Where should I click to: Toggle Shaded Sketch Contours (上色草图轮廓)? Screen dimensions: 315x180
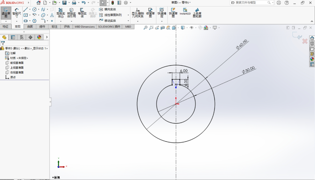click(197, 13)
